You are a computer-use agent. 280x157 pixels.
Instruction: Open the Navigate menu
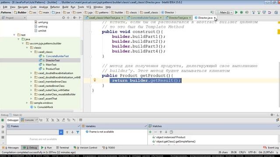coord(23,7)
